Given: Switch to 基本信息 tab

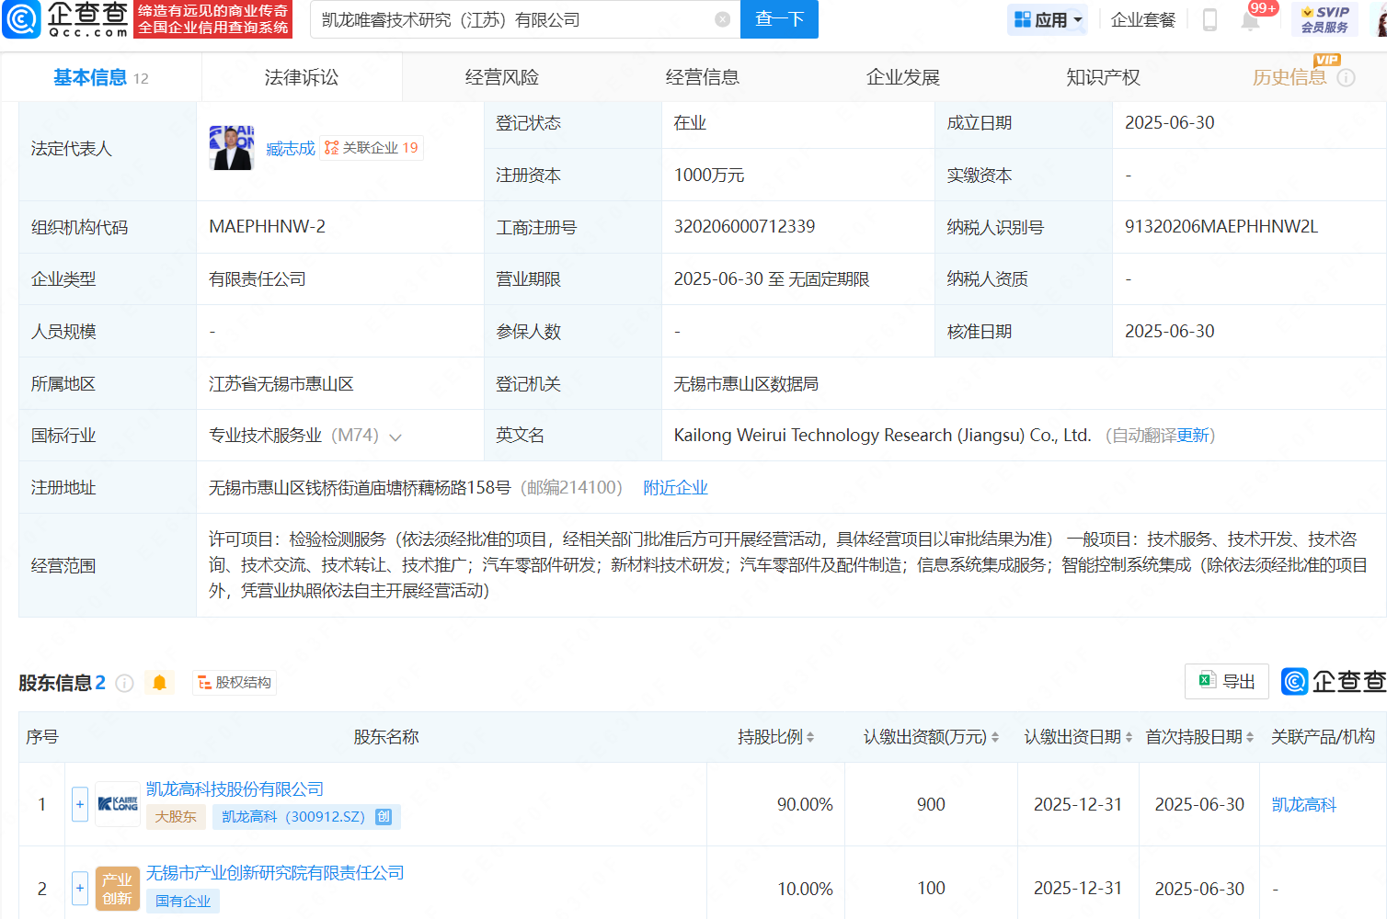Looking at the screenshot, I should (x=101, y=78).
